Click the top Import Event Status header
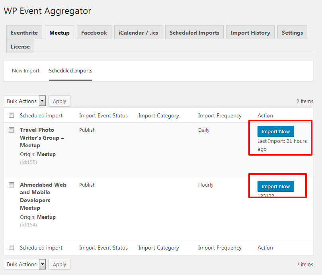 pyautogui.click(x=103, y=115)
